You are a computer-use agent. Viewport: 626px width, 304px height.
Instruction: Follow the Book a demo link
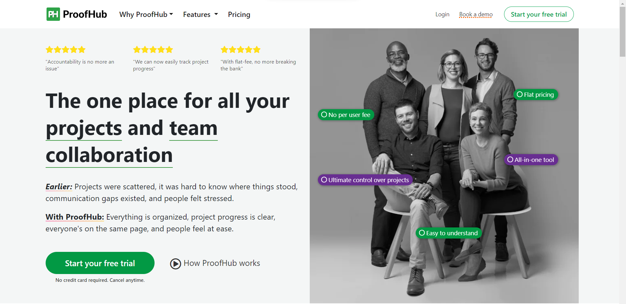pyautogui.click(x=475, y=14)
